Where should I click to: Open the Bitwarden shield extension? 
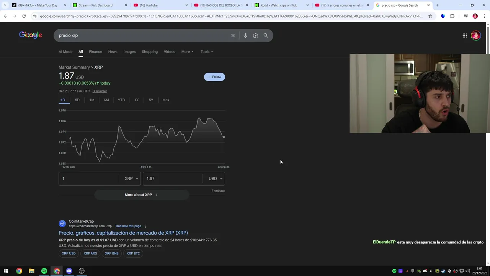443,16
